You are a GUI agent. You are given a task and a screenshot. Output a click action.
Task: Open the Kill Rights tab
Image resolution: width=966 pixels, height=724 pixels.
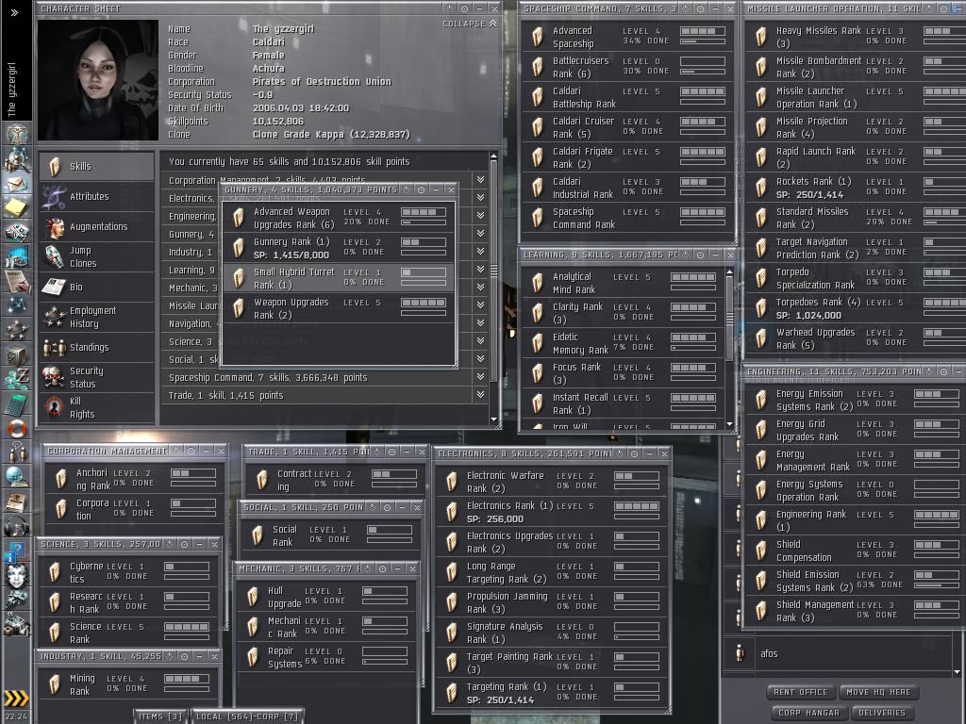click(97, 407)
